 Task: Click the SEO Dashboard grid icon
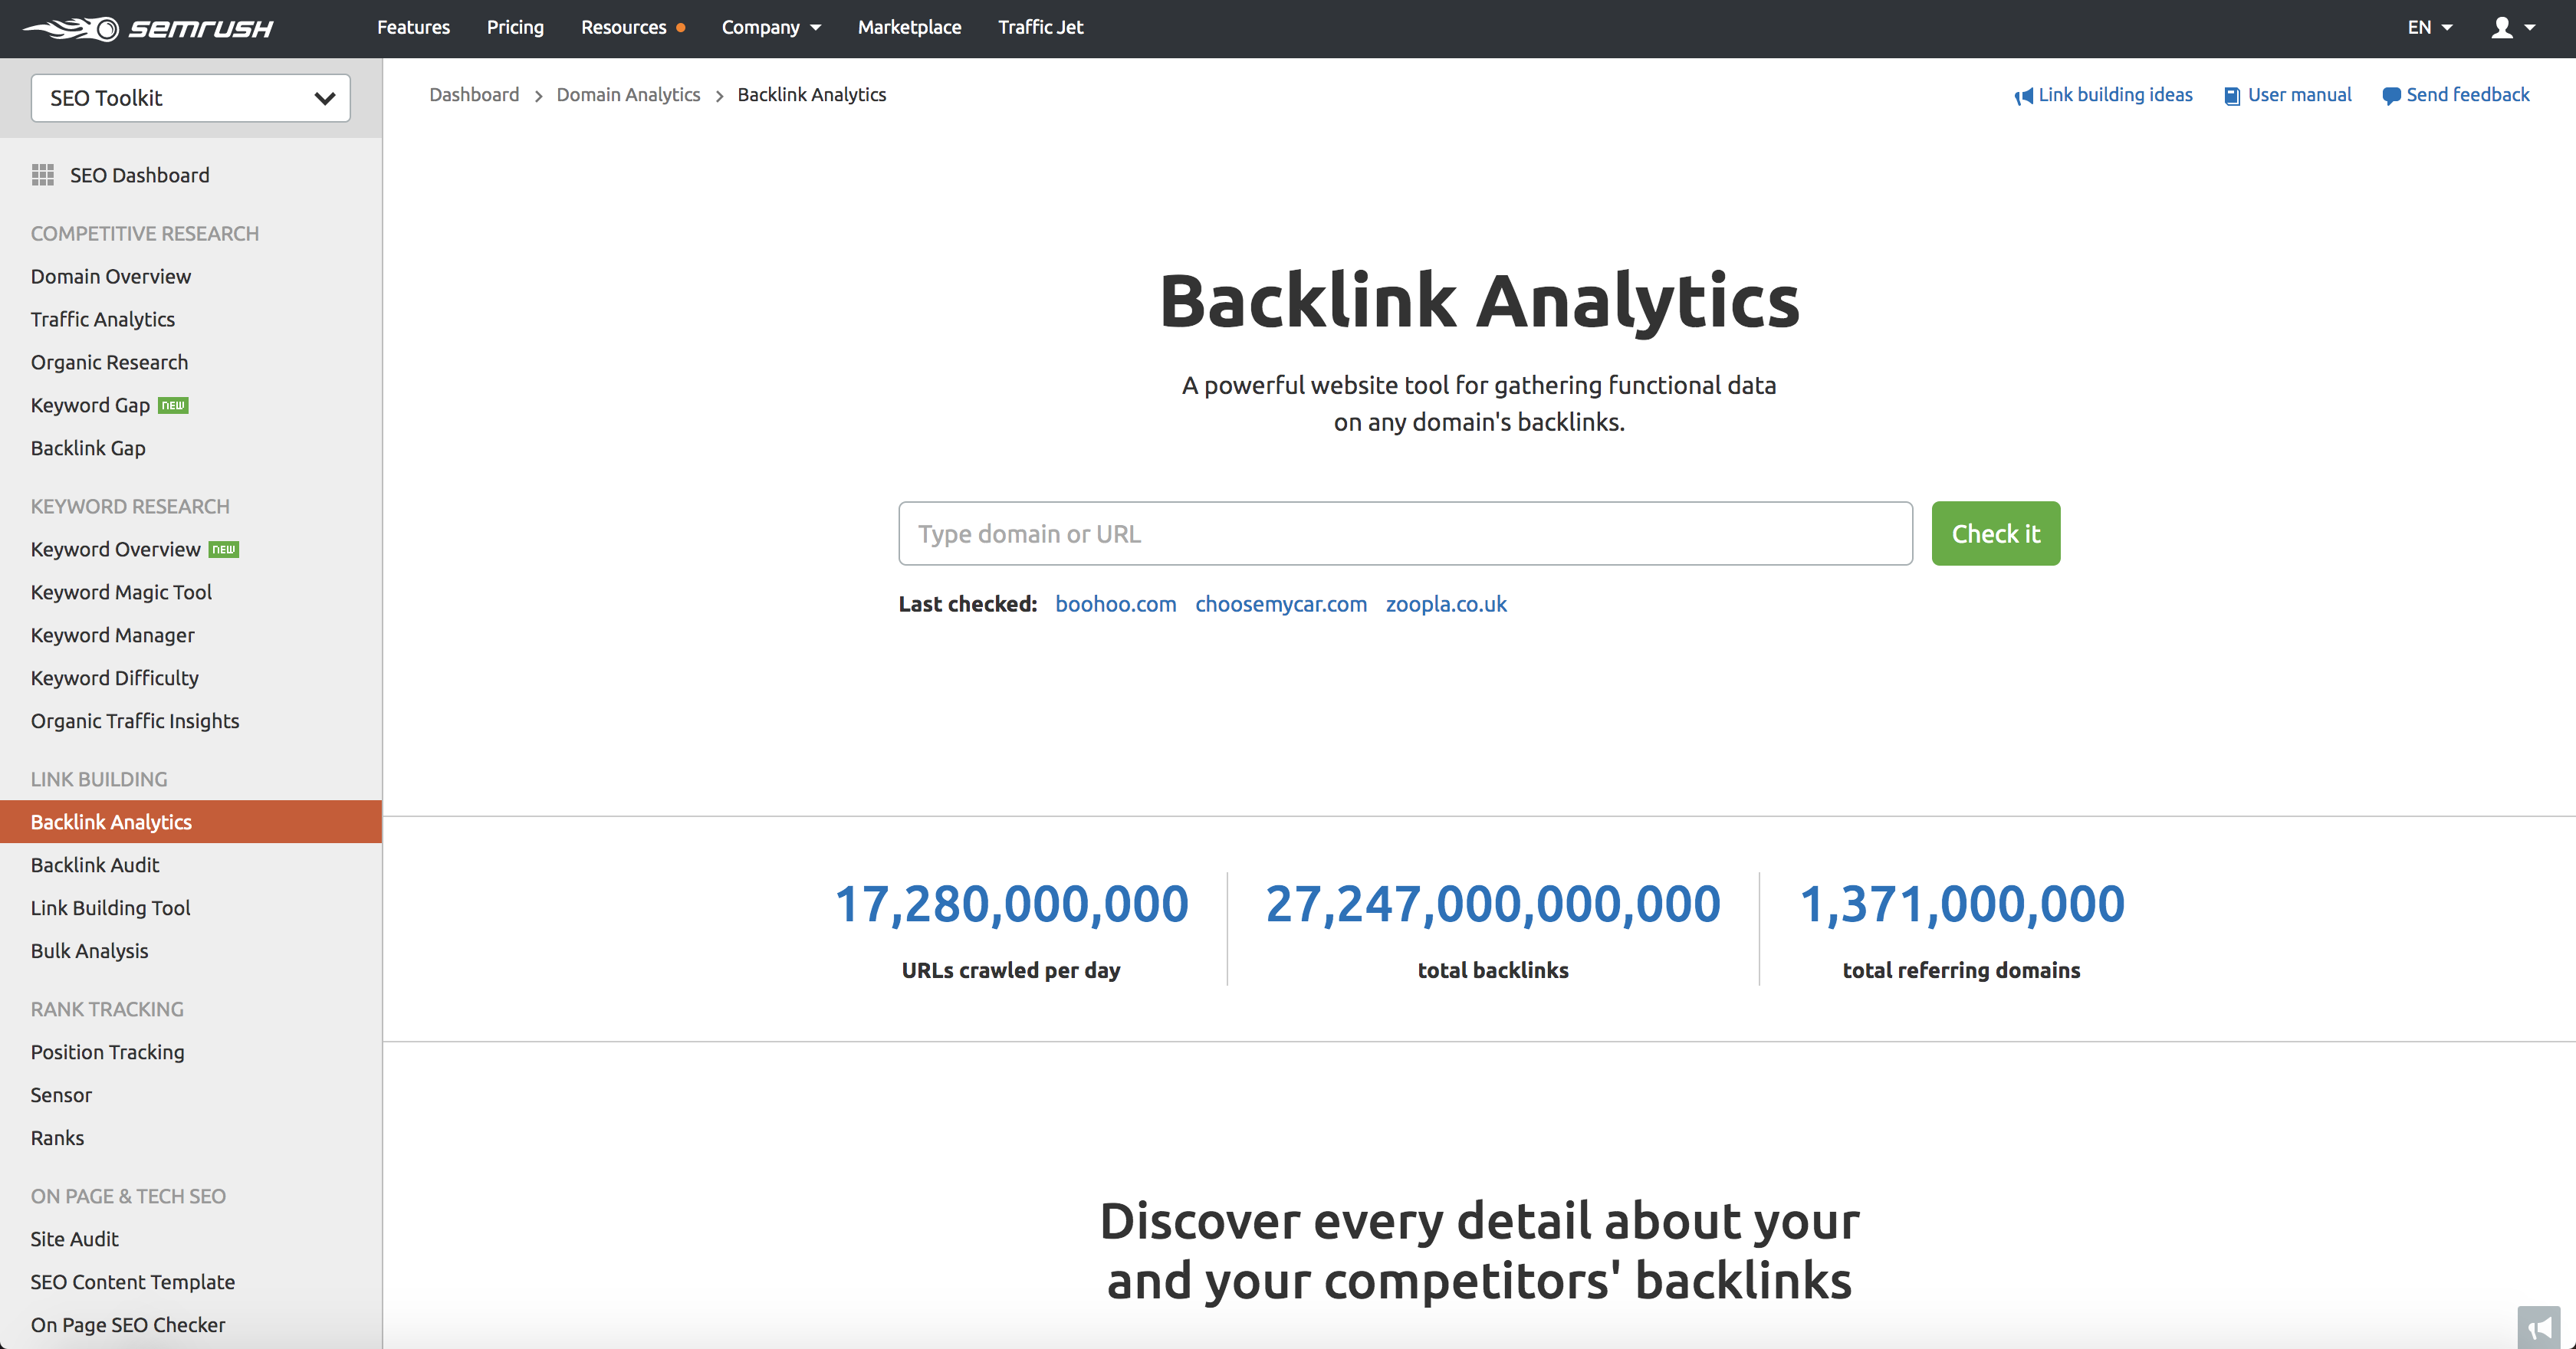[x=43, y=175]
